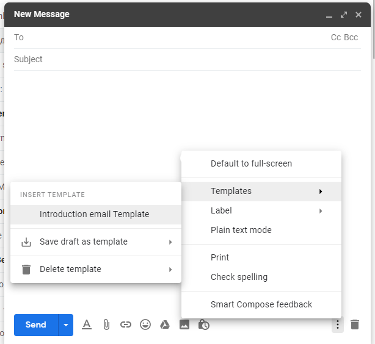Expand New Message to full-screen

(344, 15)
